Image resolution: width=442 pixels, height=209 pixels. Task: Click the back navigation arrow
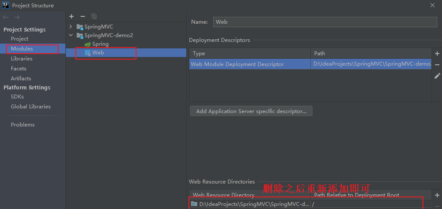6,17
